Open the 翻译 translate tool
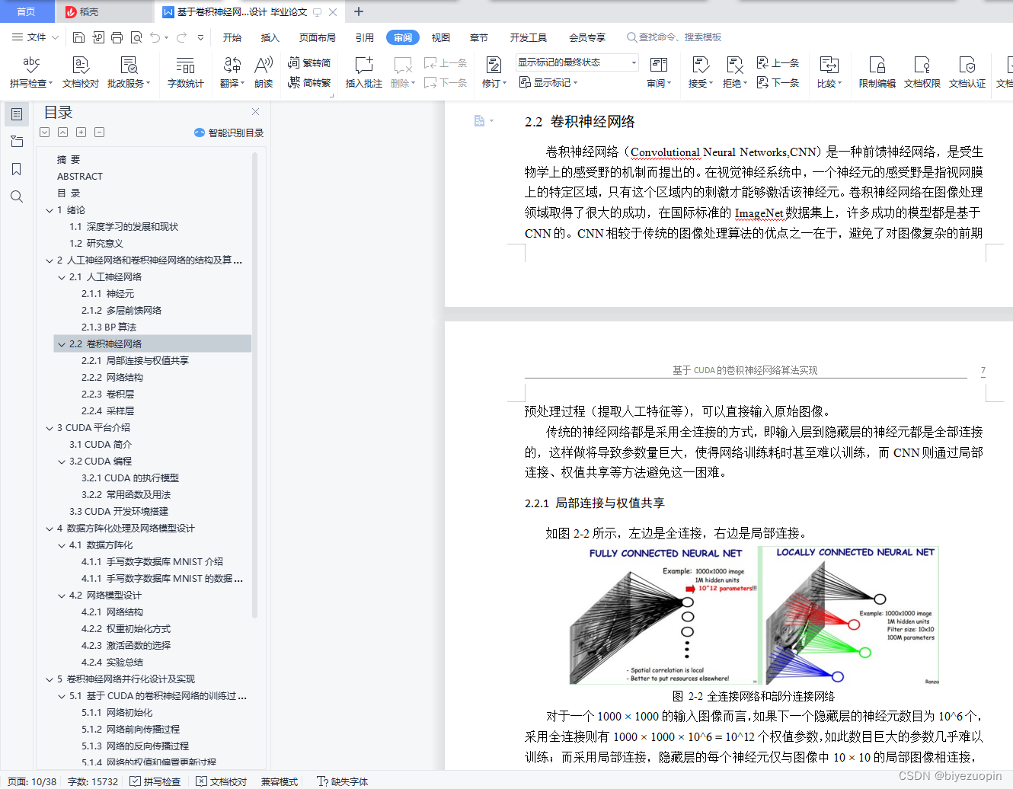Image resolution: width=1013 pixels, height=789 pixels. [x=232, y=72]
